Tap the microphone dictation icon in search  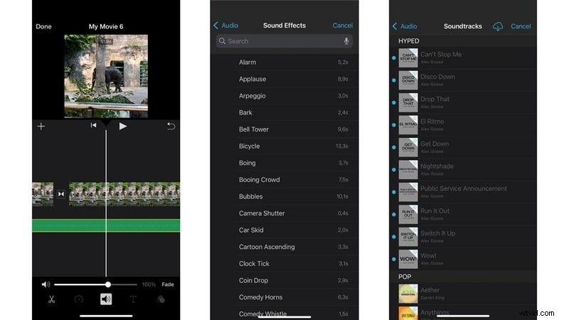[346, 41]
